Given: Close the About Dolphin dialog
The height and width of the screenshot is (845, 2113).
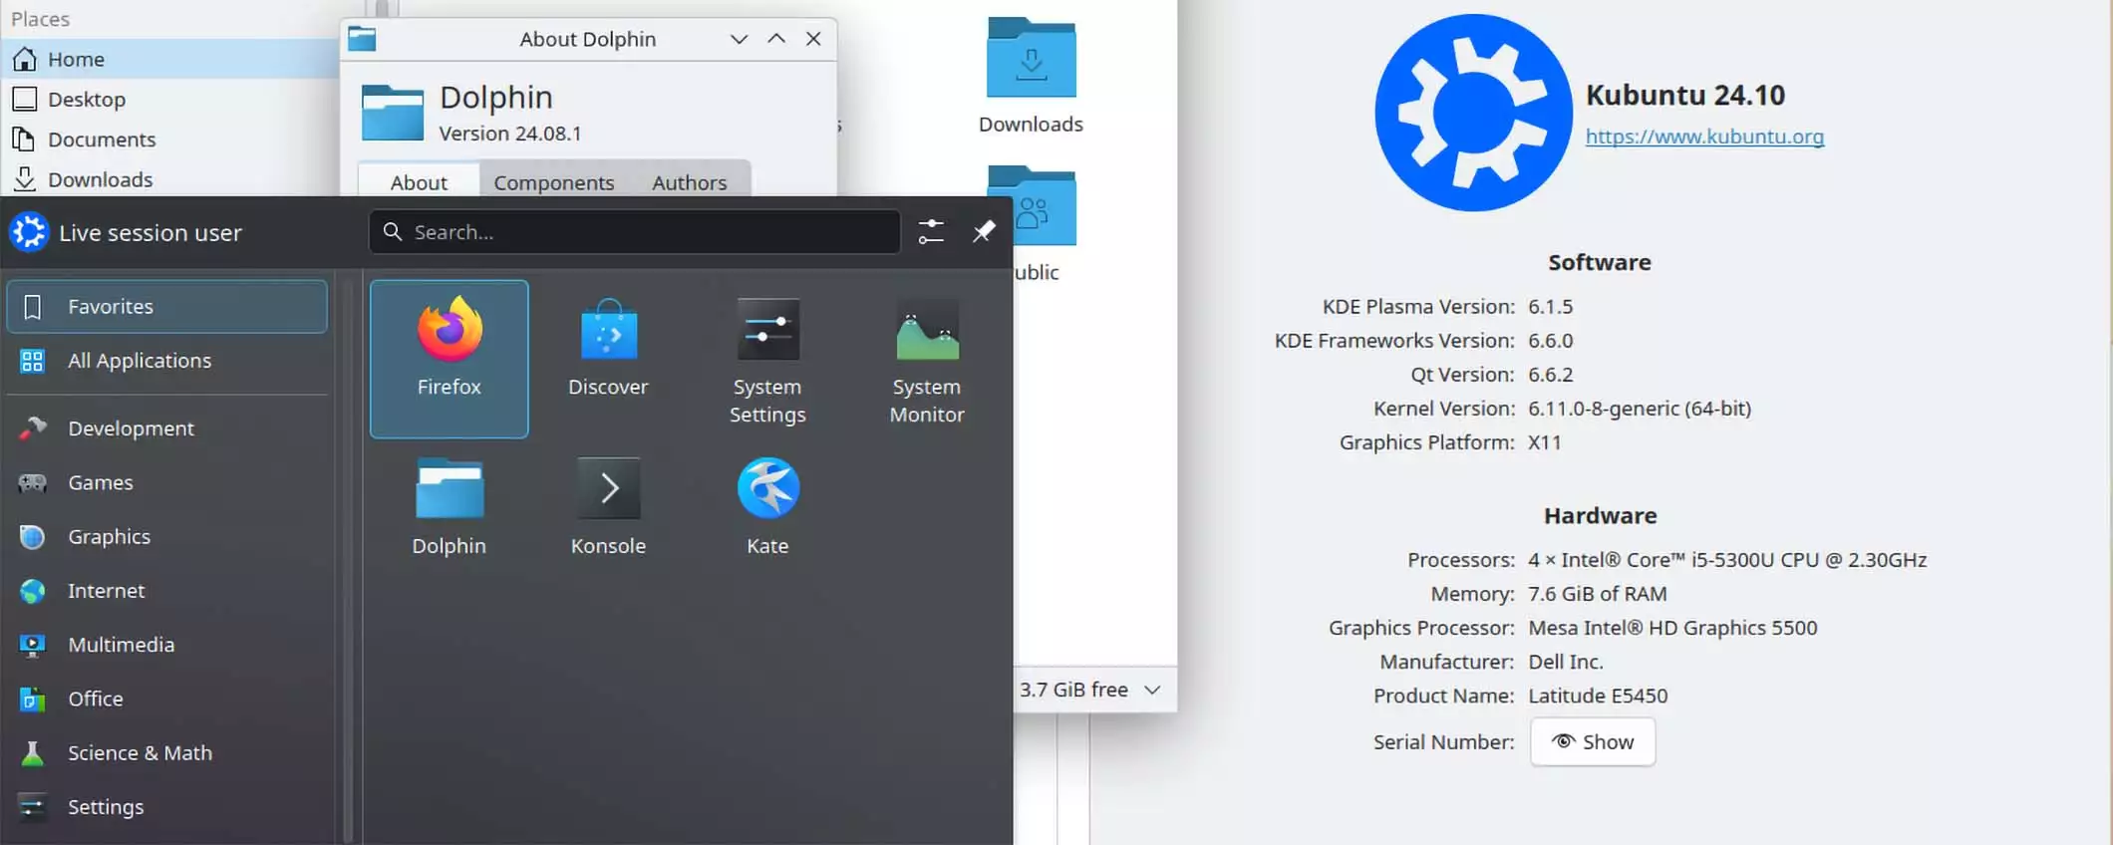Looking at the screenshot, I should [813, 39].
